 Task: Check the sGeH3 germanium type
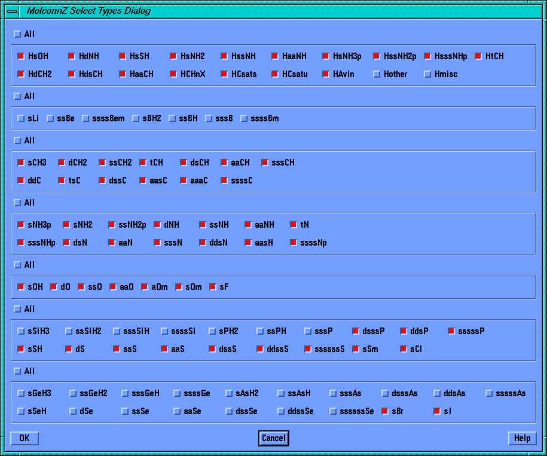pyautogui.click(x=22, y=393)
